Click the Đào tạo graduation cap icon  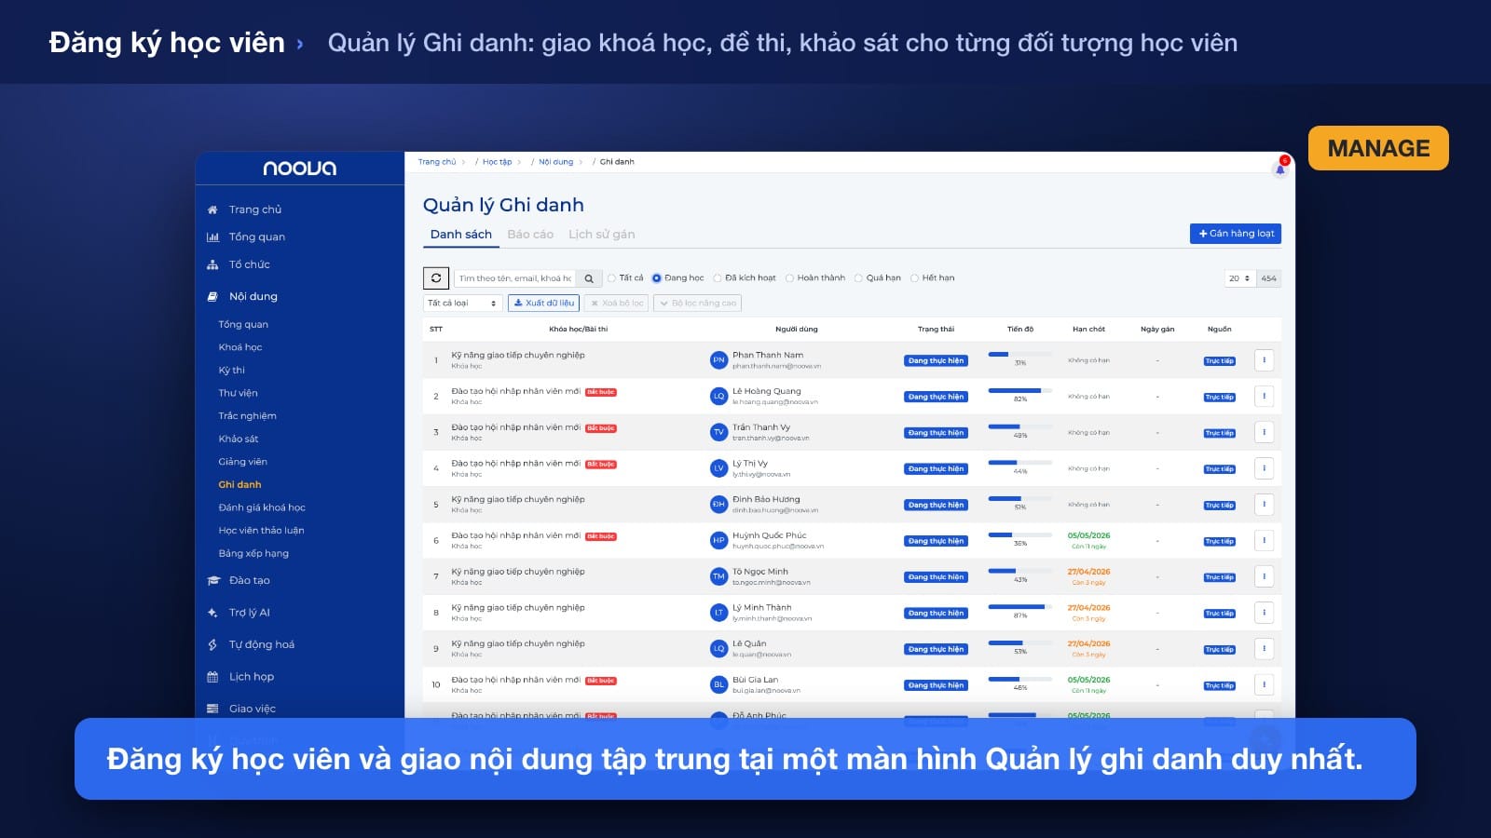212,580
